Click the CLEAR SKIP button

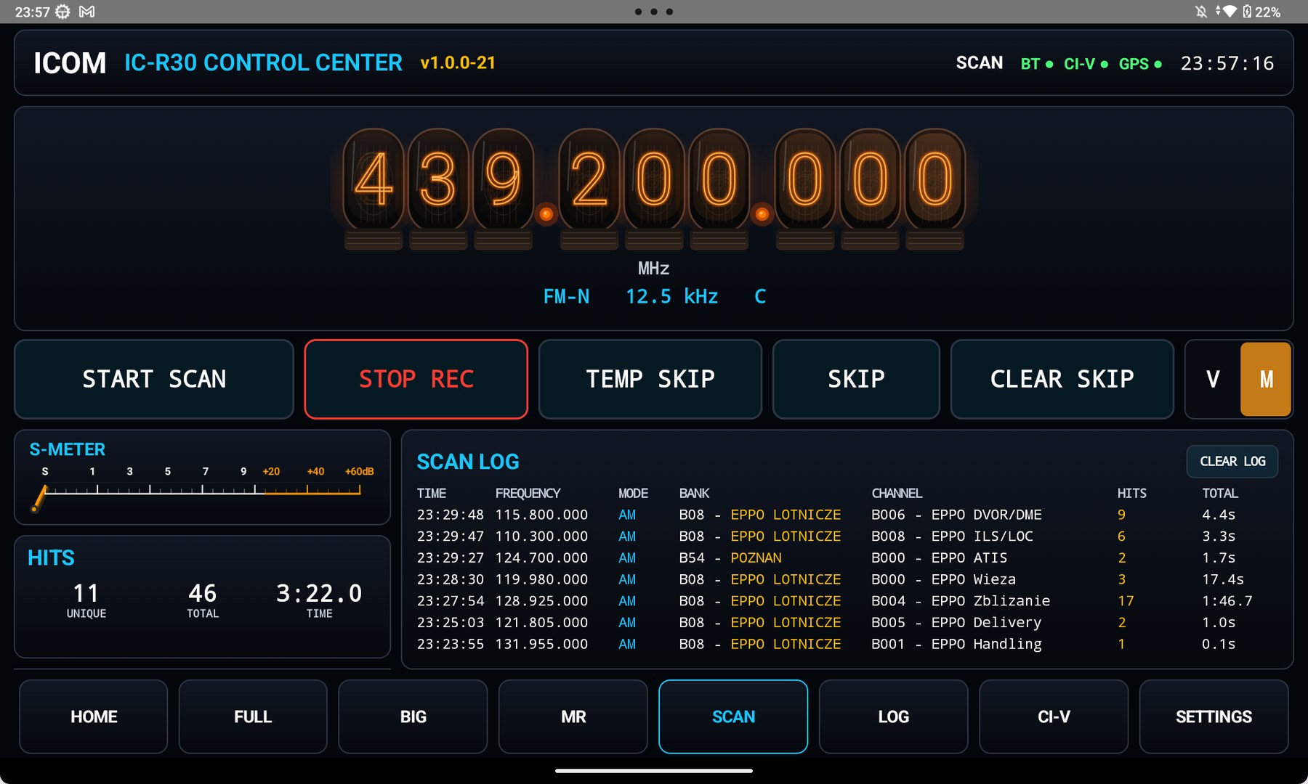click(1062, 379)
